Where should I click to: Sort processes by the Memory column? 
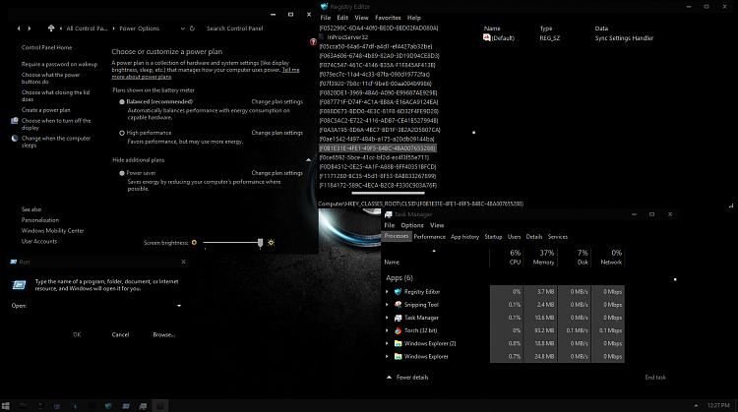click(x=543, y=257)
